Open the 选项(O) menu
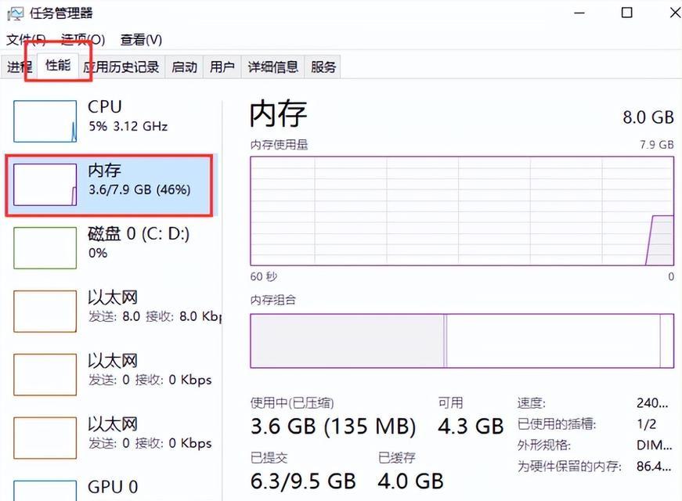 coord(83,40)
